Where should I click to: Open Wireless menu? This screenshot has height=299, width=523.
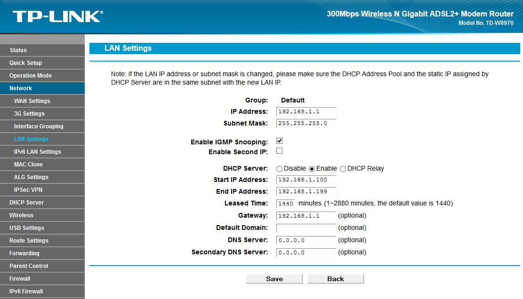[42, 215]
